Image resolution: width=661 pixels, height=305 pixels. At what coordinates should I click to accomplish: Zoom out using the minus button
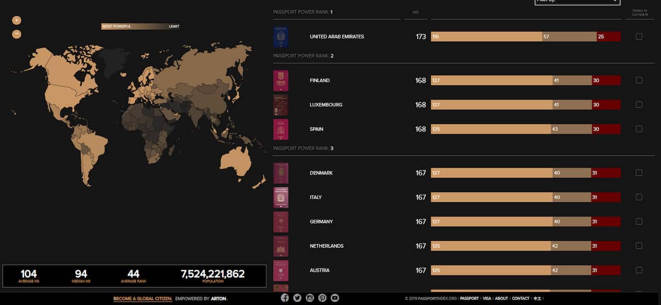point(17,34)
